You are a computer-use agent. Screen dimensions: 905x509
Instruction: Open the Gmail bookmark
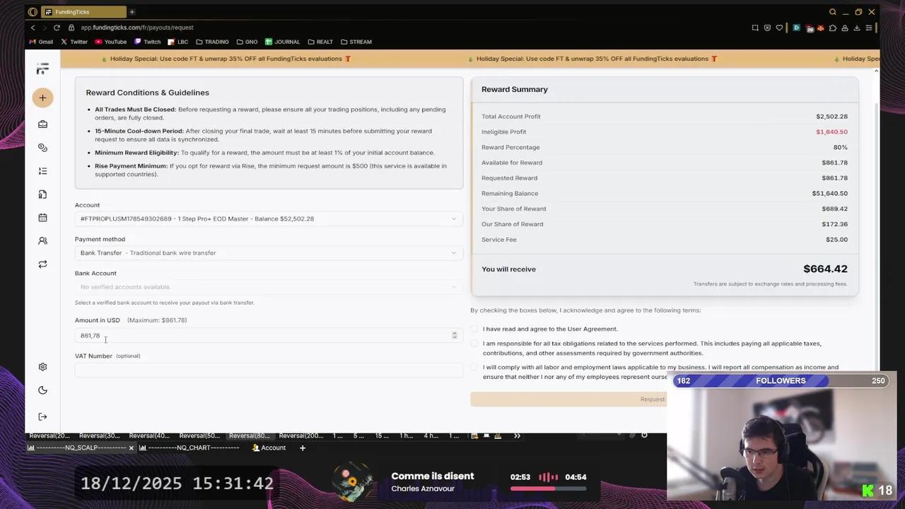click(41, 42)
